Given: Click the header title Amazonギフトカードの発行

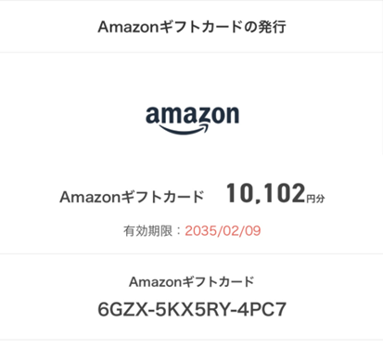Looking at the screenshot, I should coord(192,27).
